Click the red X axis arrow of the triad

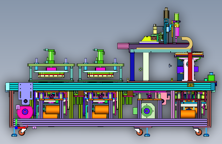point(22,128)
